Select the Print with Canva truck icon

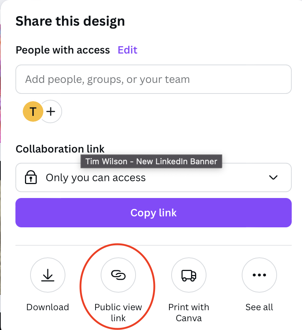(189, 275)
